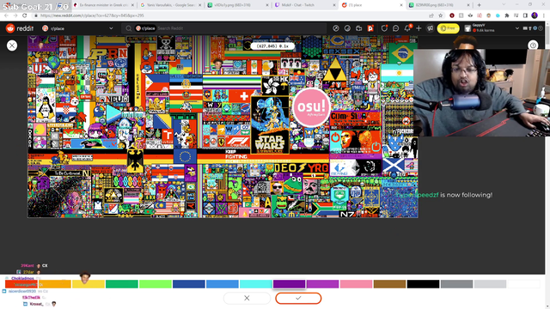Switch to the Twitch Chat browser tab

tap(305, 5)
